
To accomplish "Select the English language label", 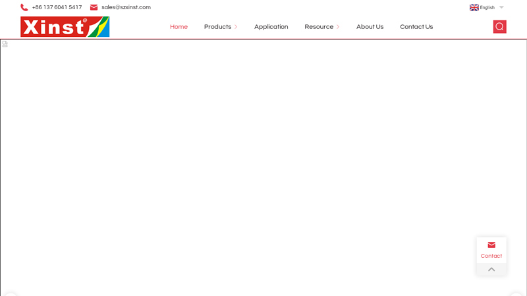I will pyautogui.click(x=487, y=7).
